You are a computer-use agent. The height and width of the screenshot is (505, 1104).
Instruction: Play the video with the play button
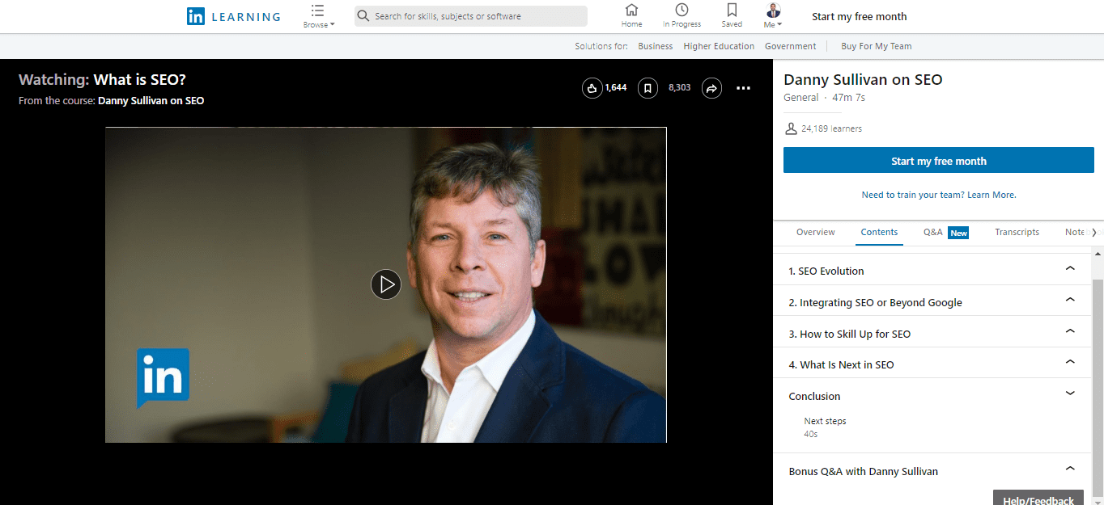coord(386,284)
